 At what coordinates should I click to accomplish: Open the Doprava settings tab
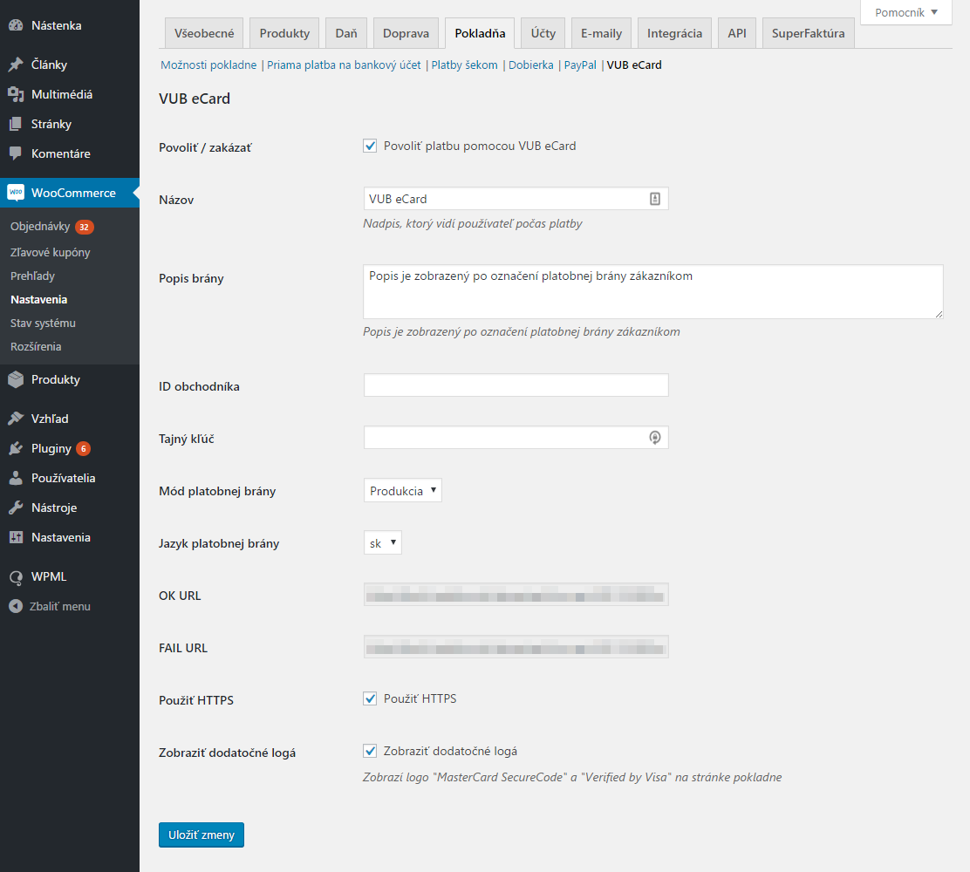tap(405, 32)
